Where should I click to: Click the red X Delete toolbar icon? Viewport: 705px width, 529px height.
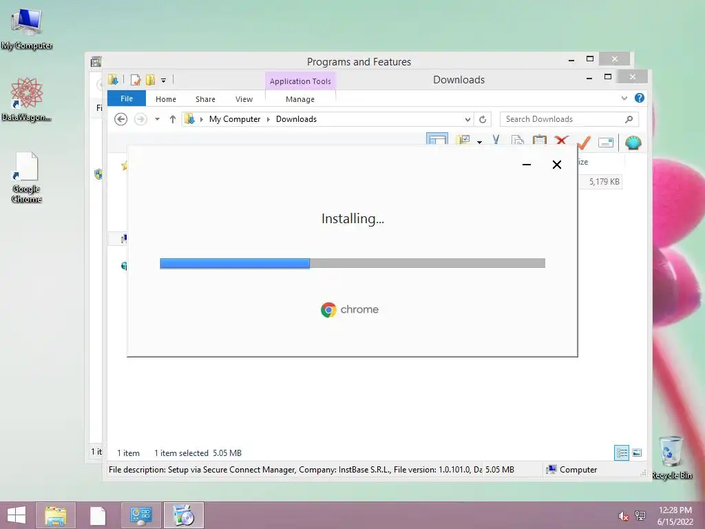coord(561,140)
